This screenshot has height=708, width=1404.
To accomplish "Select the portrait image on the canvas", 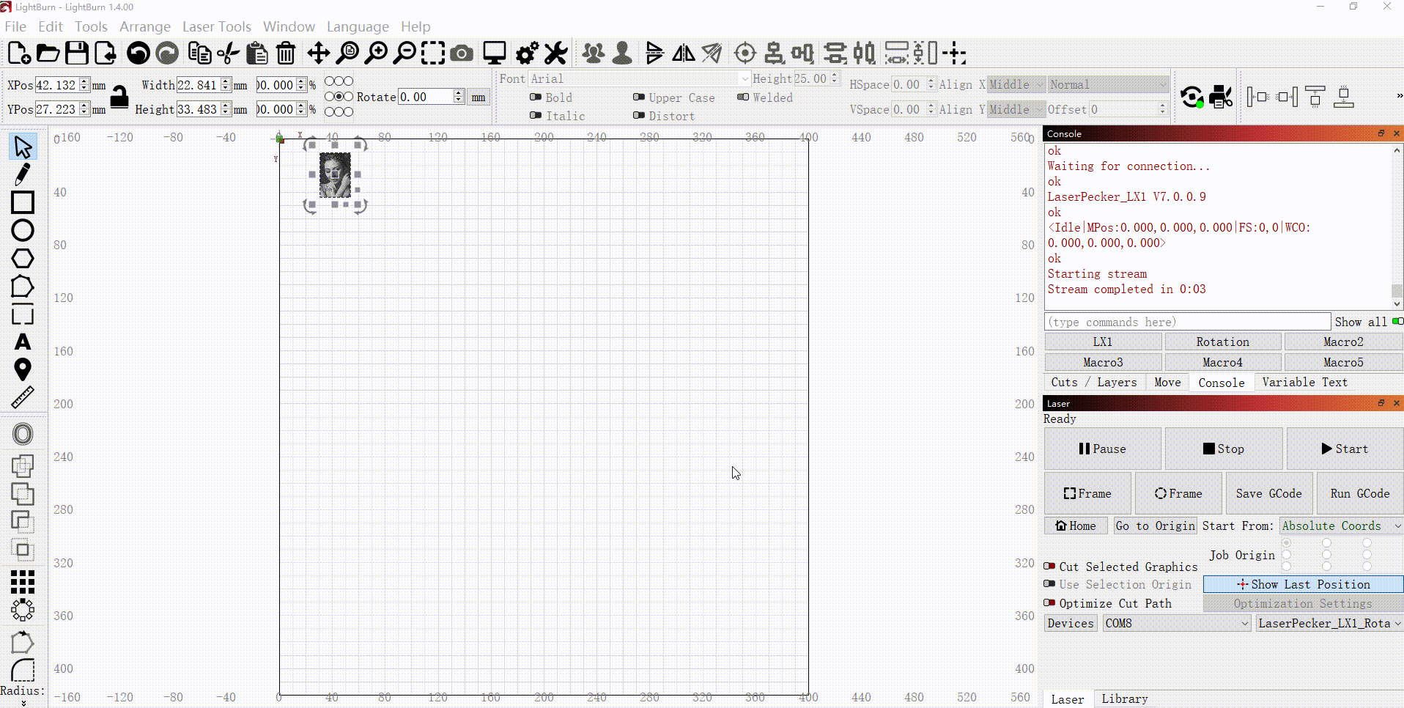I will (x=335, y=175).
